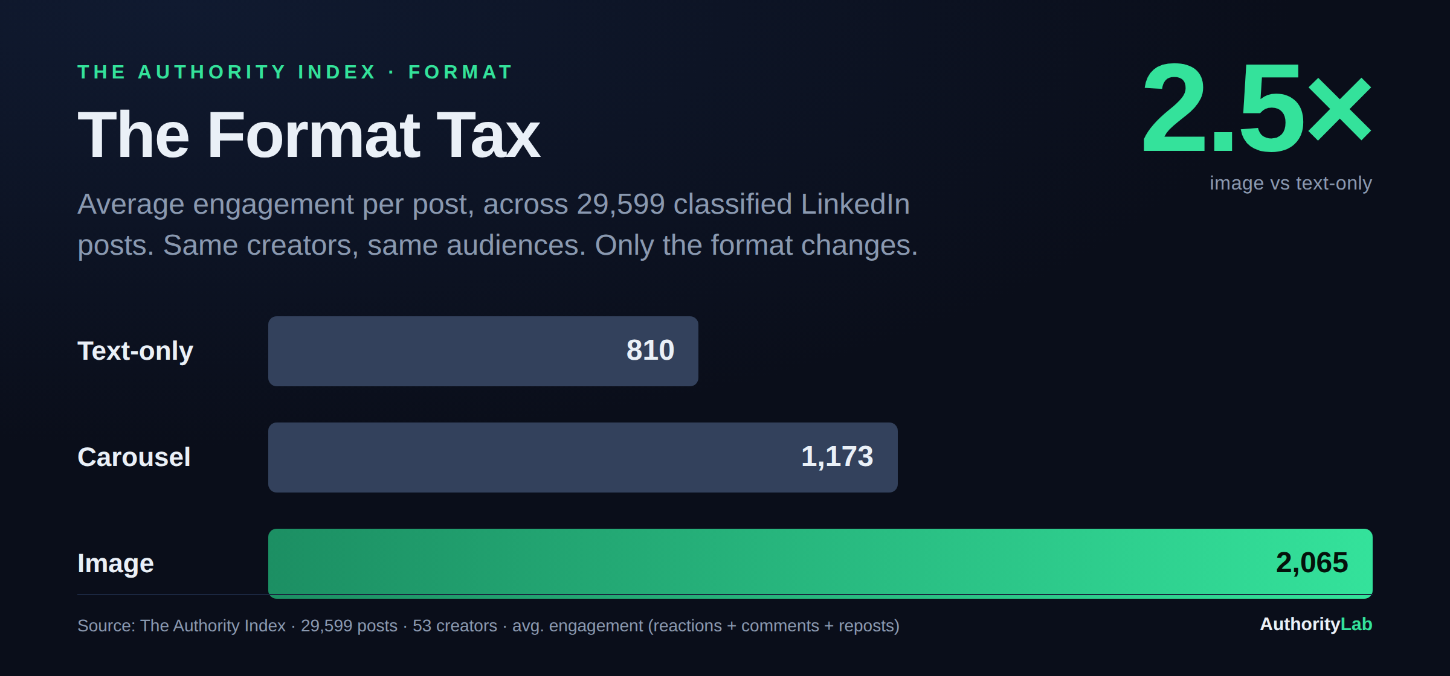Click the Text-only row label
Screen dimensions: 1450x676
coord(135,351)
